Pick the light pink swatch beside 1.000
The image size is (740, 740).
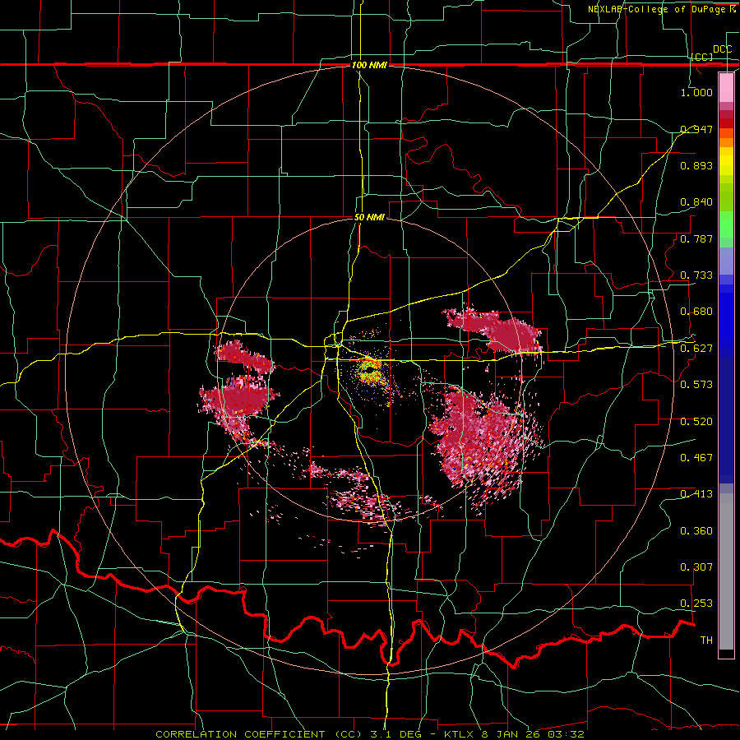pyautogui.click(x=726, y=88)
